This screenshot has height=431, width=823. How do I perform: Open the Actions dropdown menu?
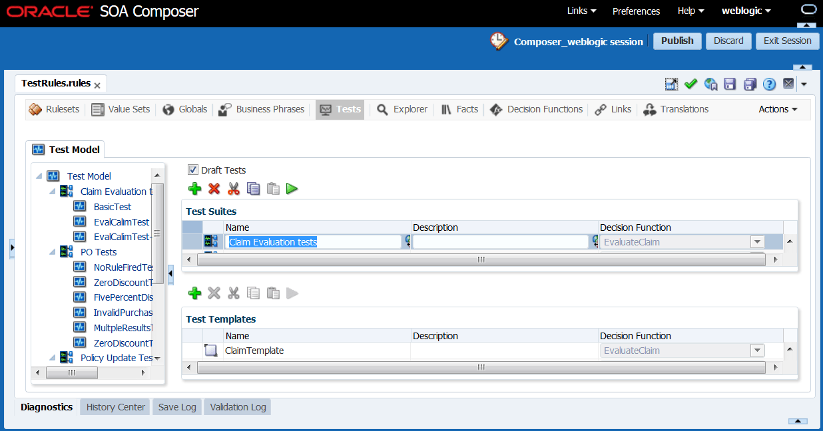(x=778, y=109)
